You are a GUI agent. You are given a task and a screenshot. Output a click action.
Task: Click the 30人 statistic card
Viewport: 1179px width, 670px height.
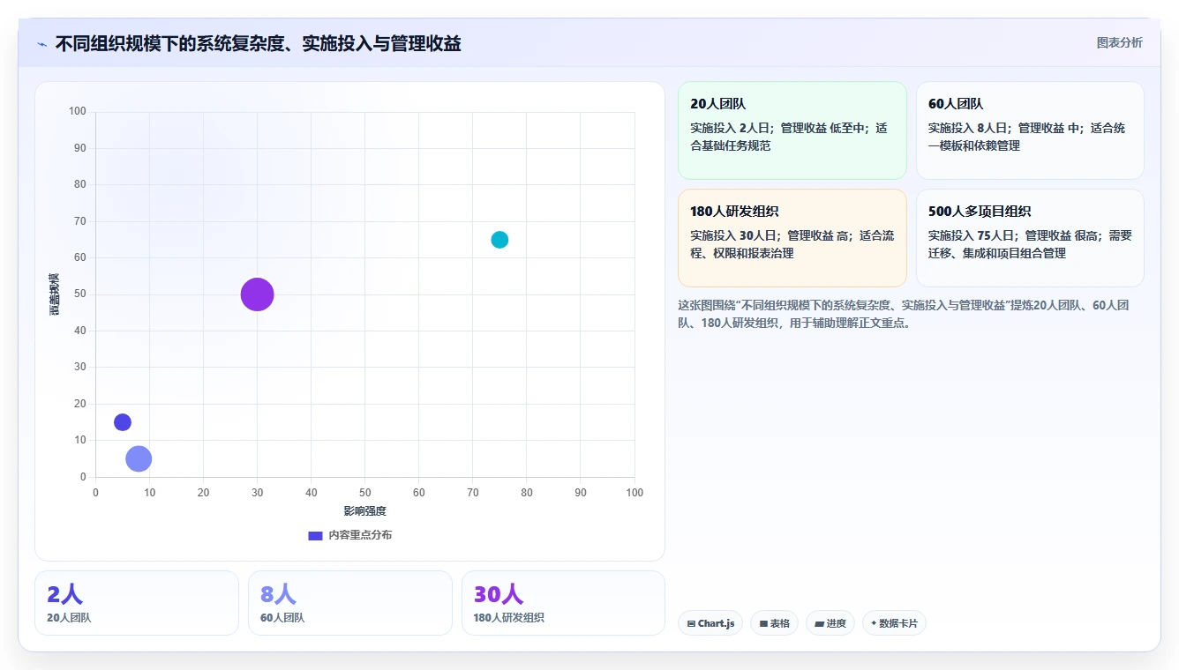563,603
